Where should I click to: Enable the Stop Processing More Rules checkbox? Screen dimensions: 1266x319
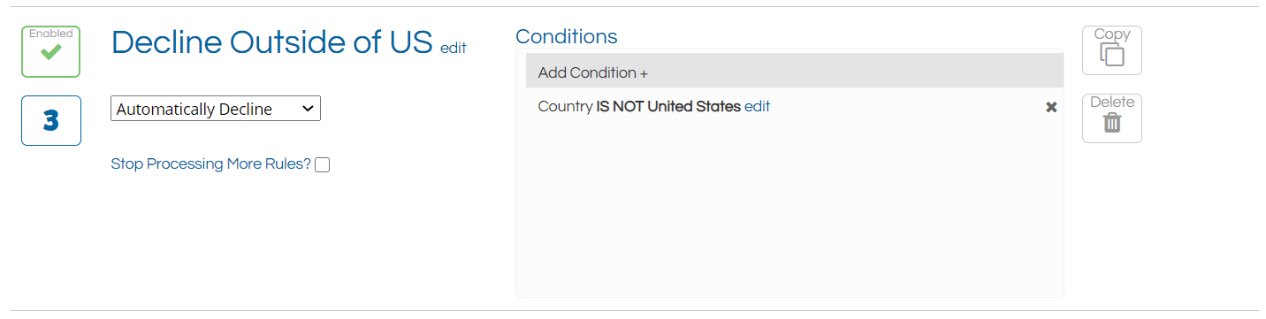(323, 164)
